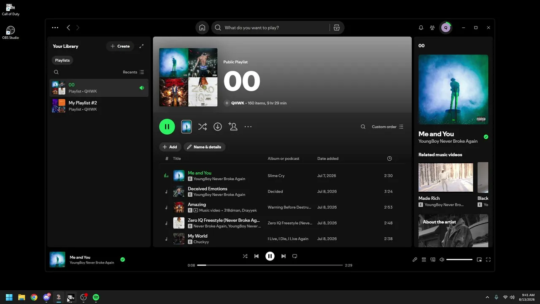This screenshot has height=304, width=540.
Task: Go forward with the right arrow
Action: [x=78, y=27]
